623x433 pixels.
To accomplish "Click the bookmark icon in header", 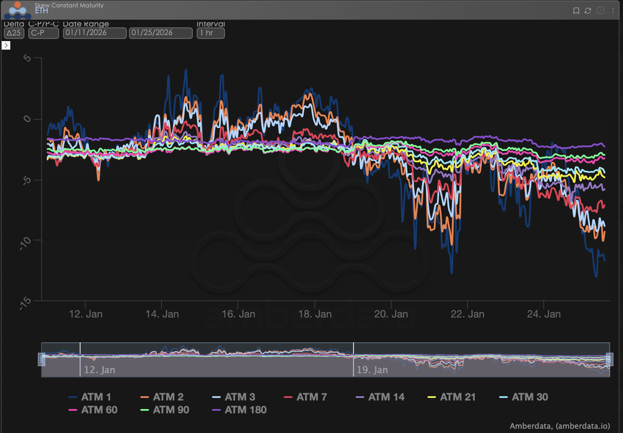I will click(576, 11).
